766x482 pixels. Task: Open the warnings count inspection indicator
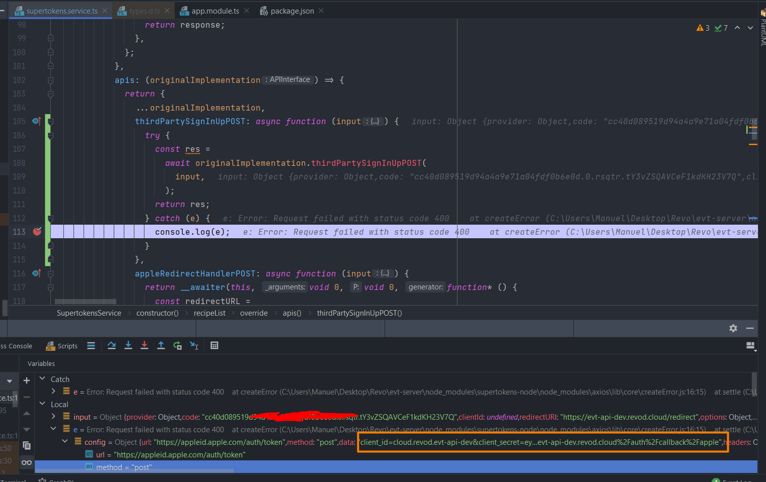click(x=703, y=28)
